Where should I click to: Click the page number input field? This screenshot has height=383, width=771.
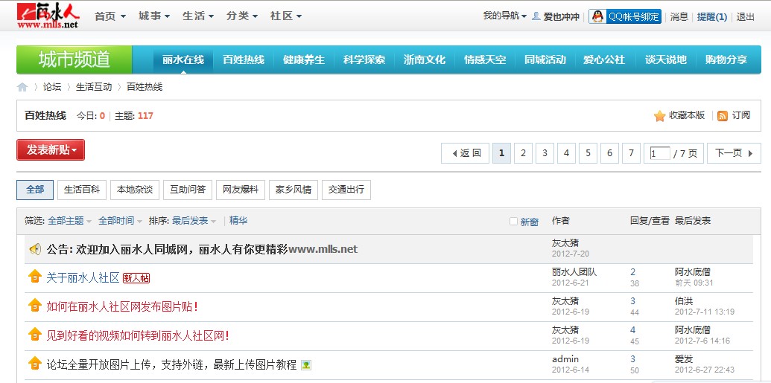659,153
